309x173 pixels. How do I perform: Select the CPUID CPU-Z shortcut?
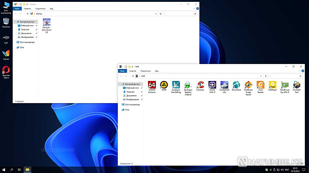pos(212,87)
